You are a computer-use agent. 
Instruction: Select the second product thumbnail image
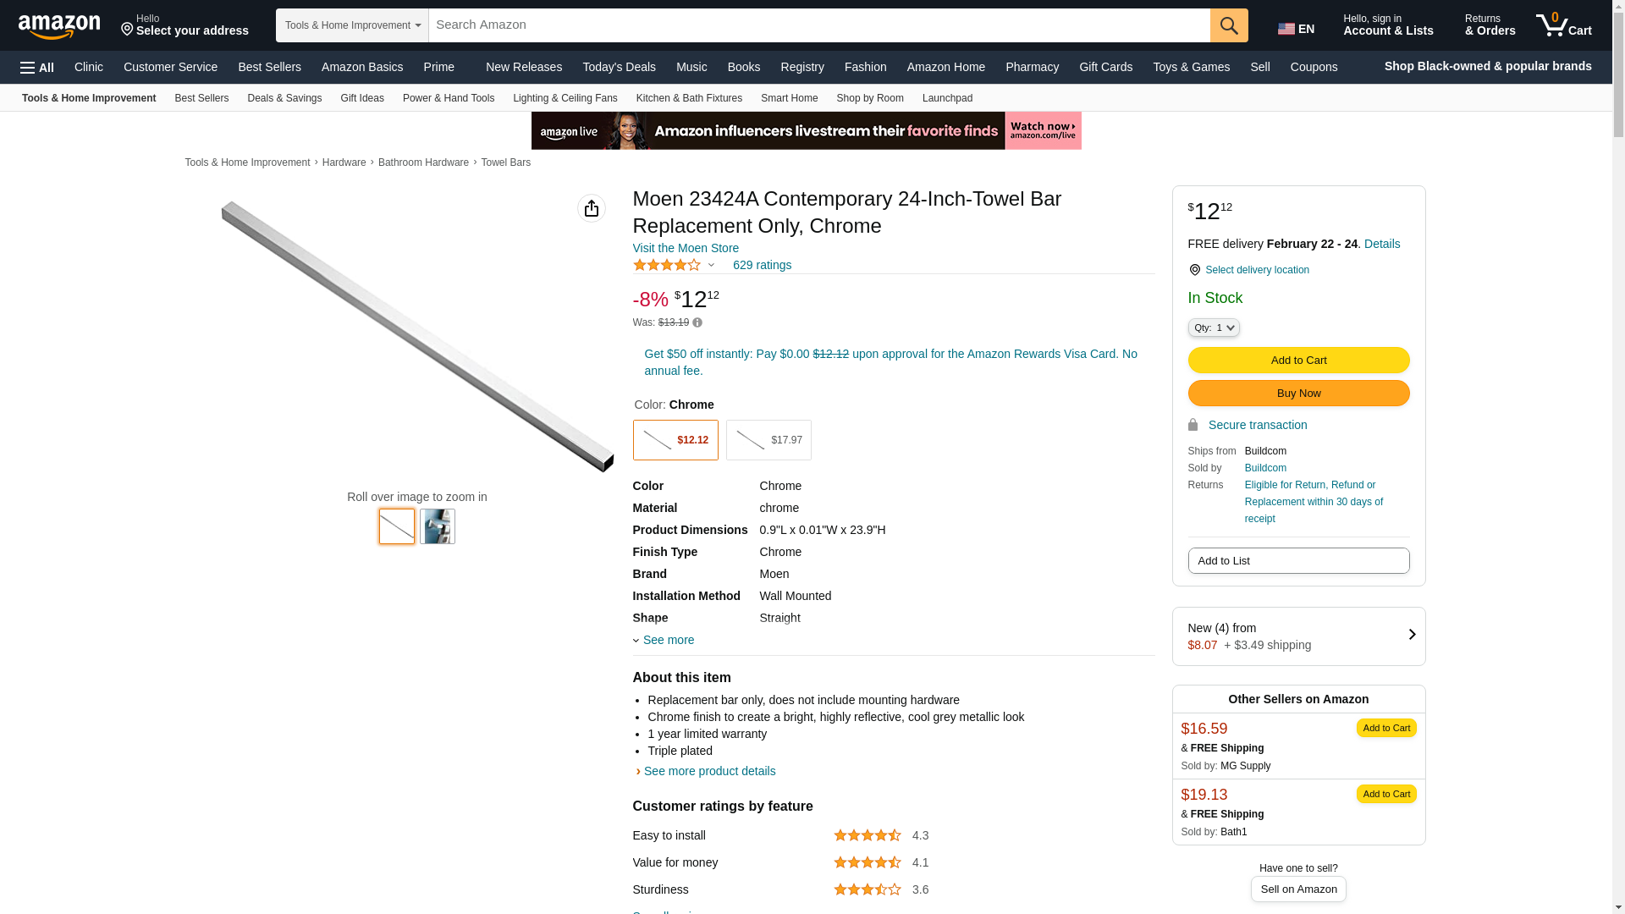[438, 526]
